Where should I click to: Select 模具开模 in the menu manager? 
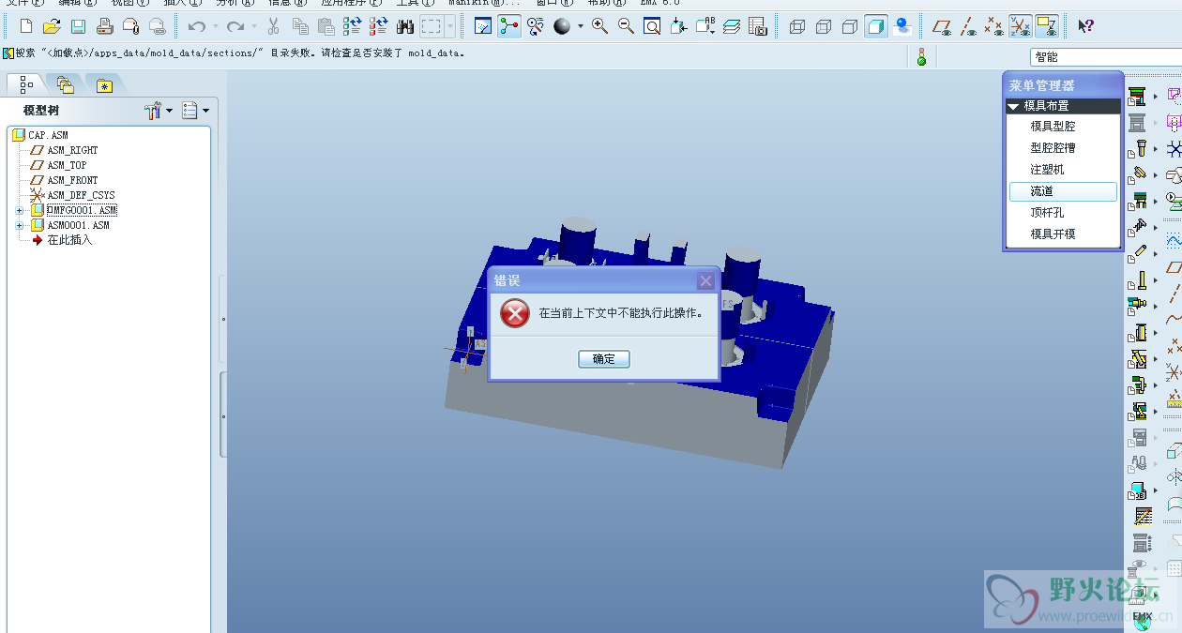[x=1053, y=234]
